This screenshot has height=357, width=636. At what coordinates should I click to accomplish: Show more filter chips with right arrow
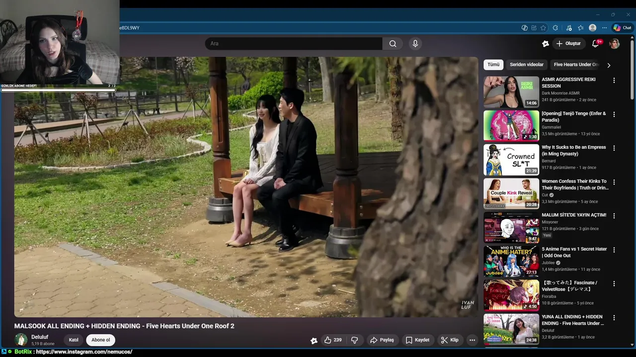pyautogui.click(x=609, y=65)
